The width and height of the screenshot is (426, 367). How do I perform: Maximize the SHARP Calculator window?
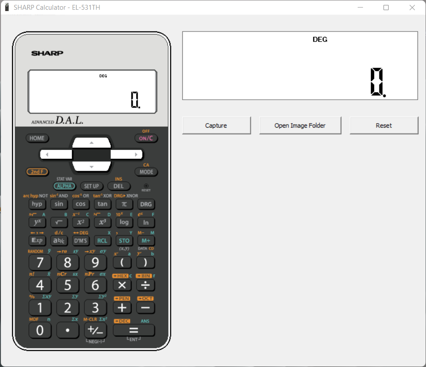[x=386, y=8]
